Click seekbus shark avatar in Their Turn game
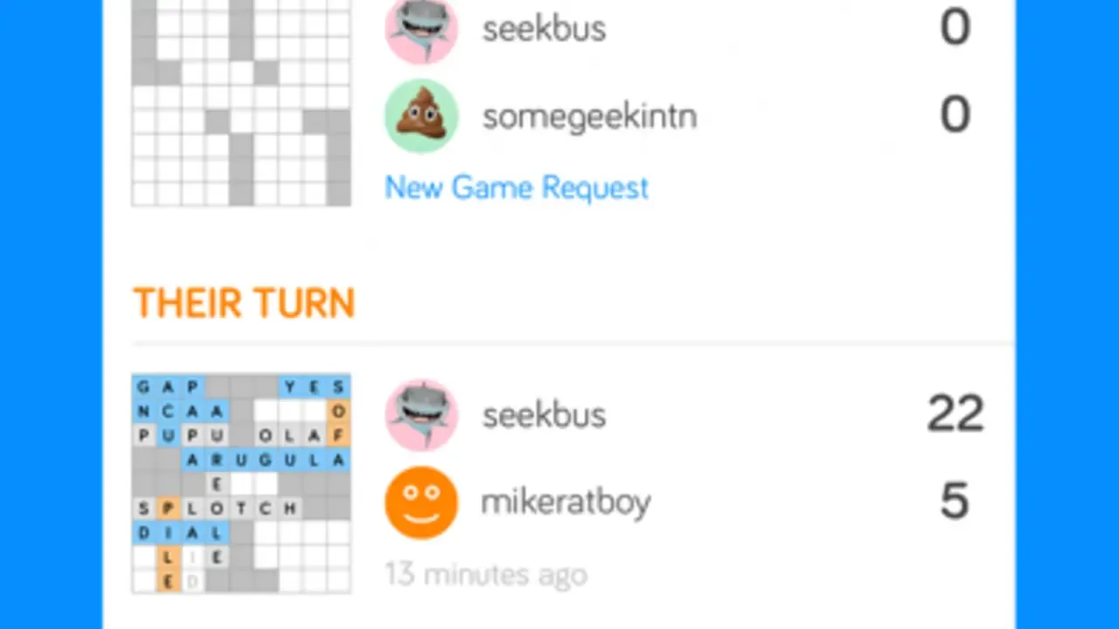Image resolution: width=1119 pixels, height=629 pixels. (x=421, y=415)
